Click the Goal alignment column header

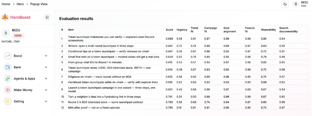click(x=230, y=30)
